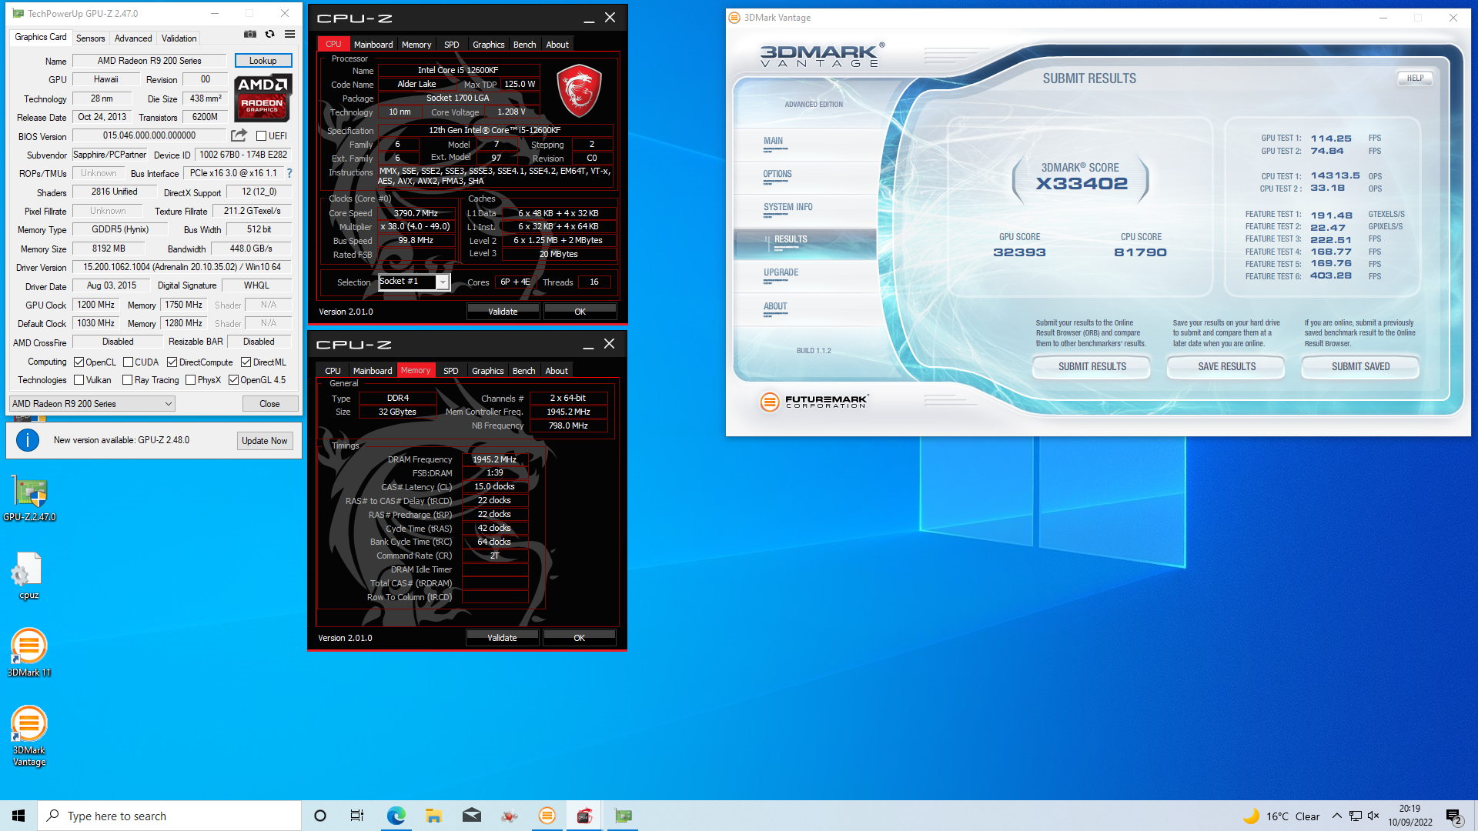The width and height of the screenshot is (1478, 831).
Task: Click the GPU-Z Close button
Action: 269,403
